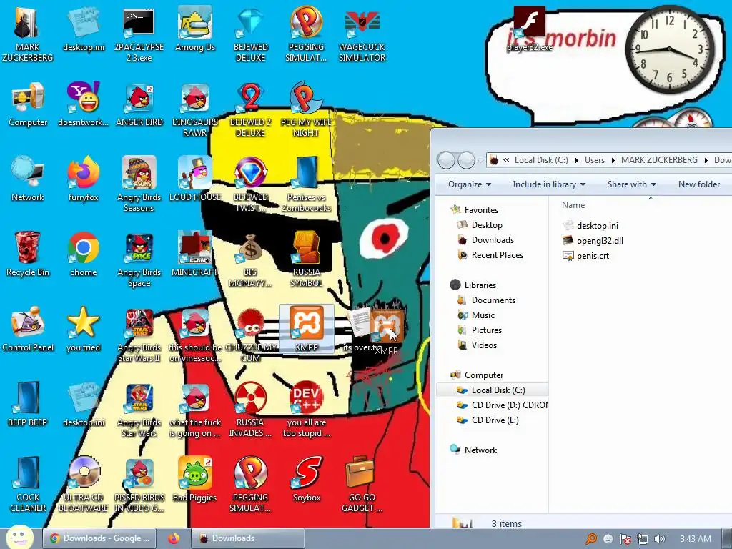Screen dimensions: 732x549
Task: Open the 2PACALYPSE 2.3.exe desktop icon
Action: [139, 35]
